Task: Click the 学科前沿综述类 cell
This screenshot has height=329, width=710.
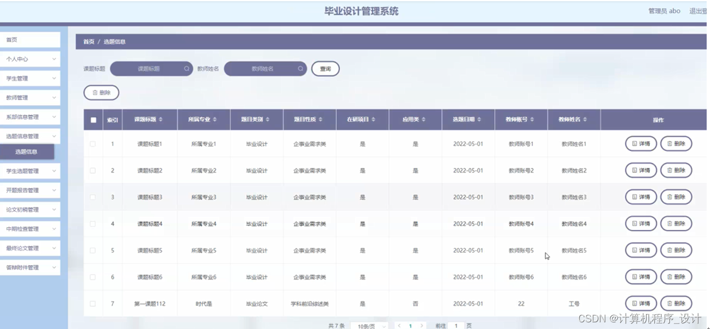Action: click(310, 304)
